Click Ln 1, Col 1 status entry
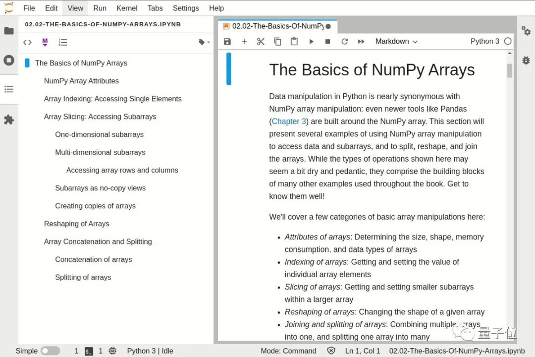535x357 pixels. pyautogui.click(x=362, y=351)
